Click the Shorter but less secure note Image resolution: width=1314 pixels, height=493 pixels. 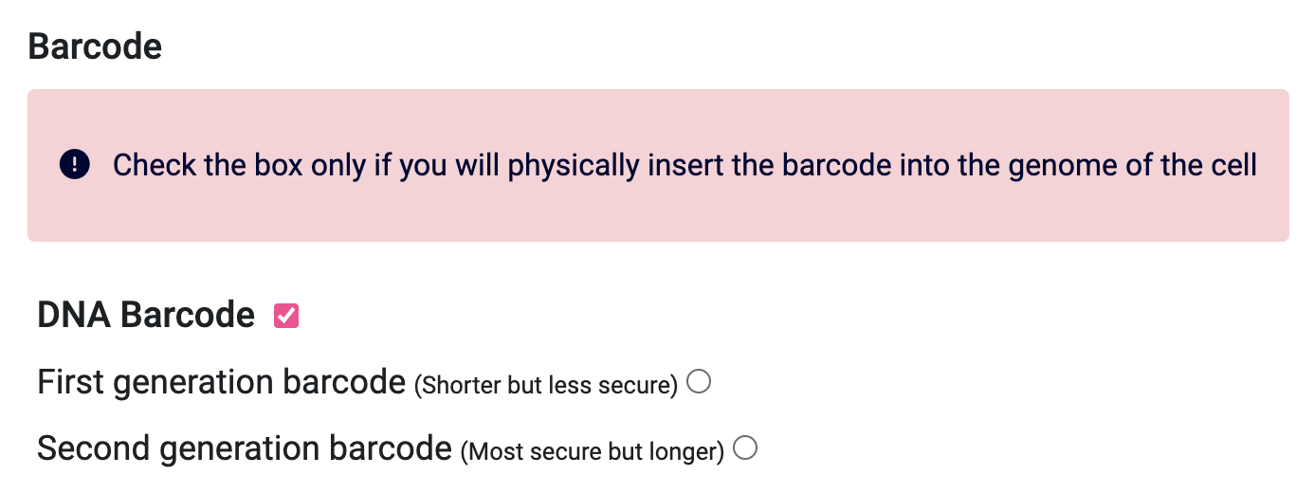tap(546, 385)
